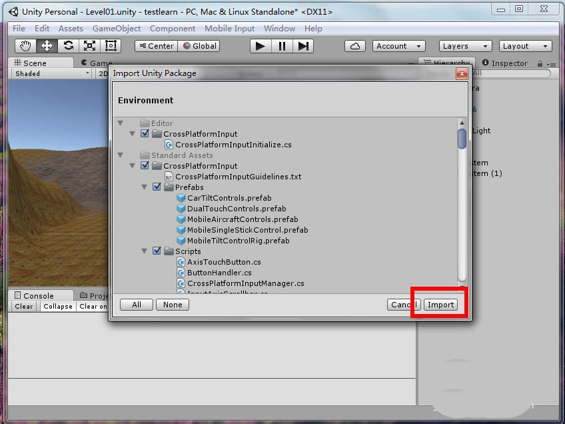Click the Hierarchy search field

click(x=512, y=73)
